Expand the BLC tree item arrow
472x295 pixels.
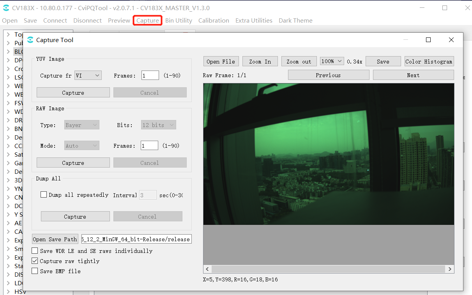click(x=8, y=51)
